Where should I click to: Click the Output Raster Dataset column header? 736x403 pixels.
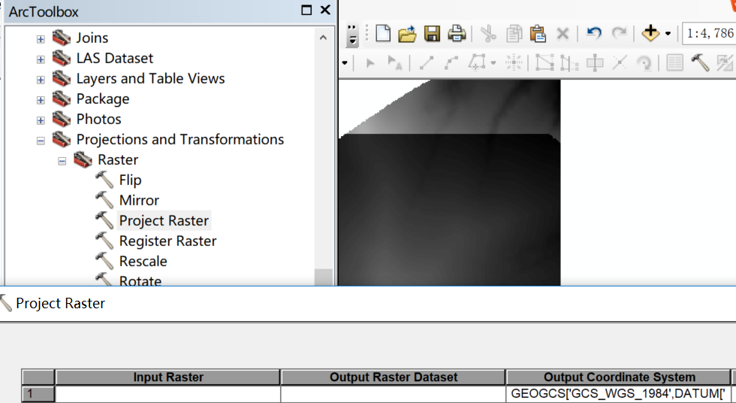[x=393, y=377]
